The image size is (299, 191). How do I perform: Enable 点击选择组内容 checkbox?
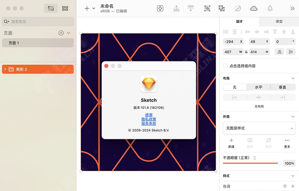tap(225, 66)
